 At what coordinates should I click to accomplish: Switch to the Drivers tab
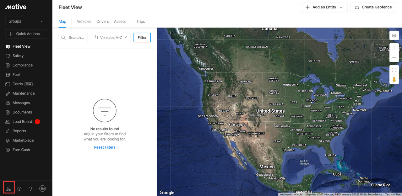pos(103,22)
